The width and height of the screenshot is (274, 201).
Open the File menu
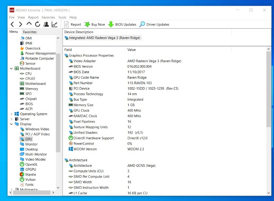click(x=12, y=17)
